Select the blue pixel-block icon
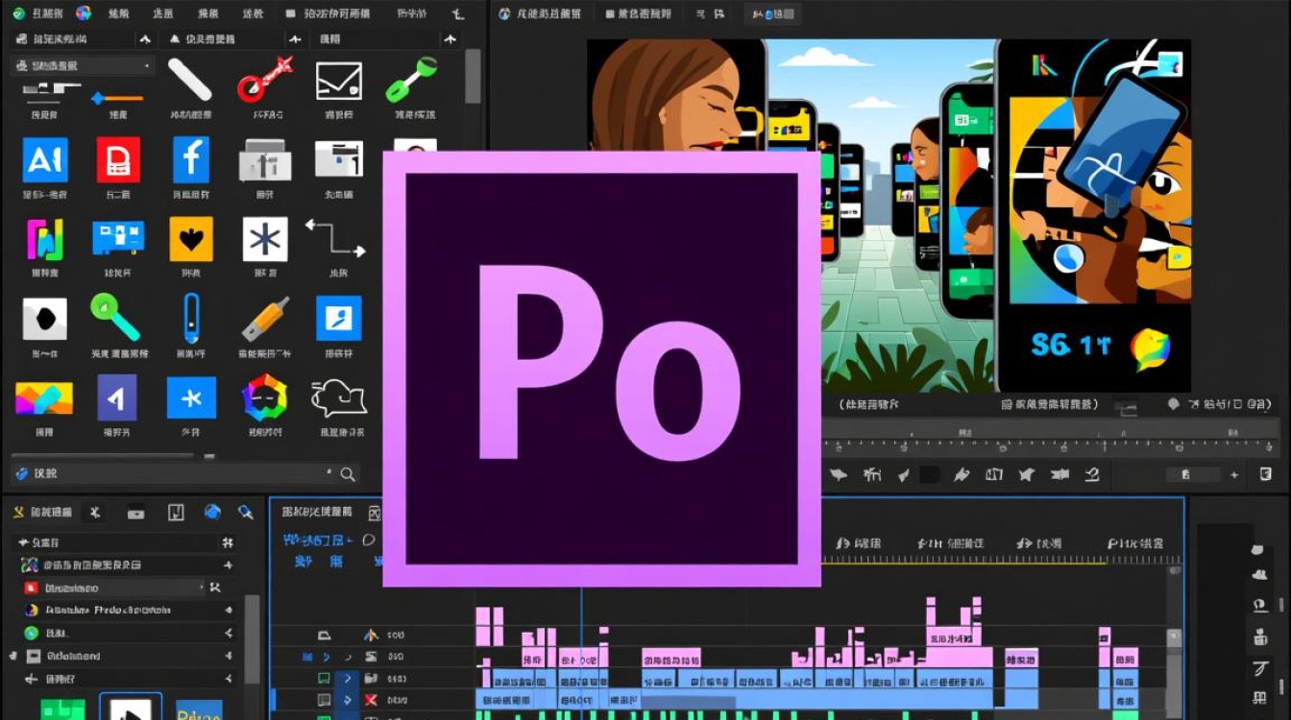1291x720 pixels. [118, 238]
